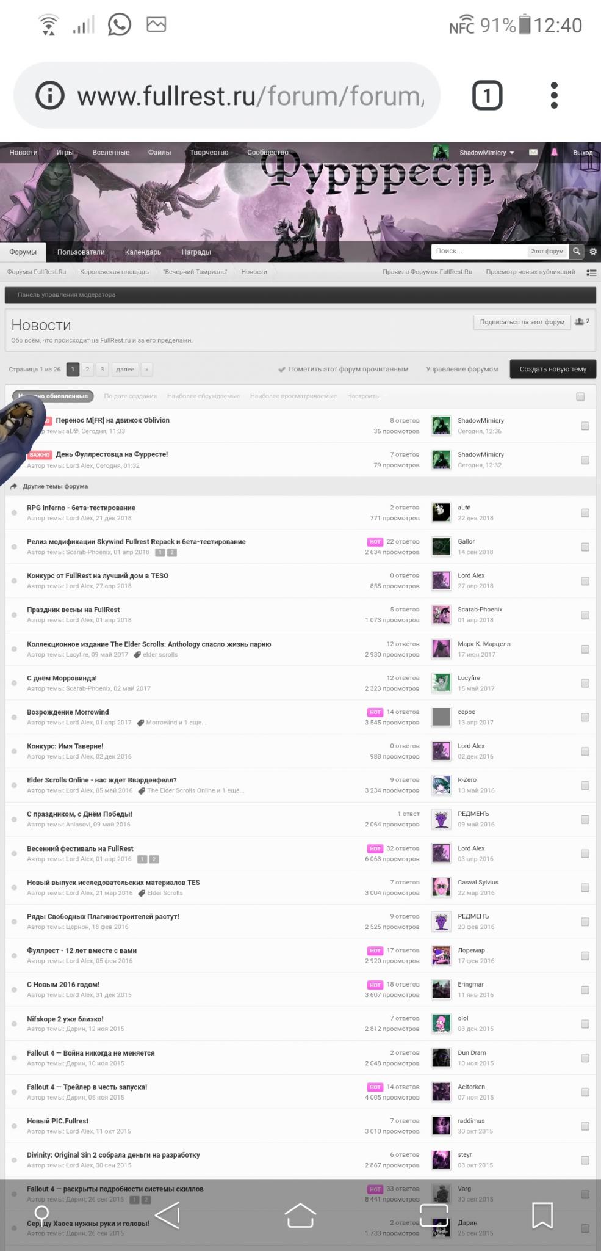Click the search magnifier button
This screenshot has height=1251, width=601.
click(577, 251)
